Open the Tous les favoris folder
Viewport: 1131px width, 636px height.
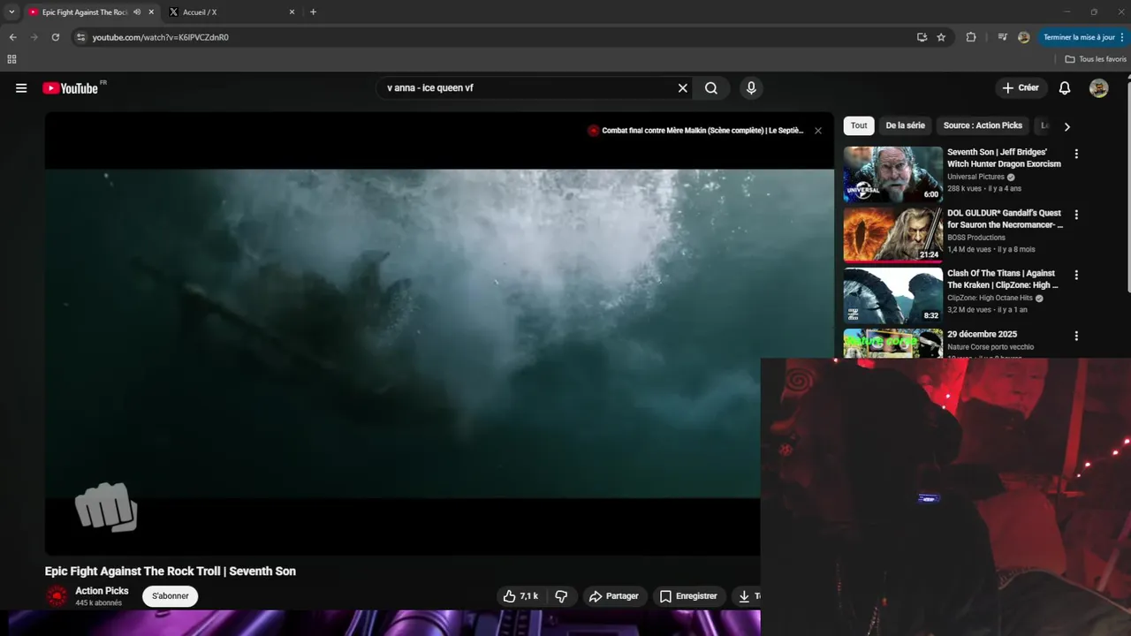[1096, 59]
